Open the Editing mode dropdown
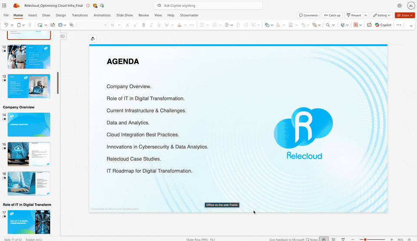 point(382,15)
